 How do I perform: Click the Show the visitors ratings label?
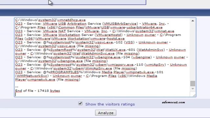pyautogui.click(x=110, y=104)
